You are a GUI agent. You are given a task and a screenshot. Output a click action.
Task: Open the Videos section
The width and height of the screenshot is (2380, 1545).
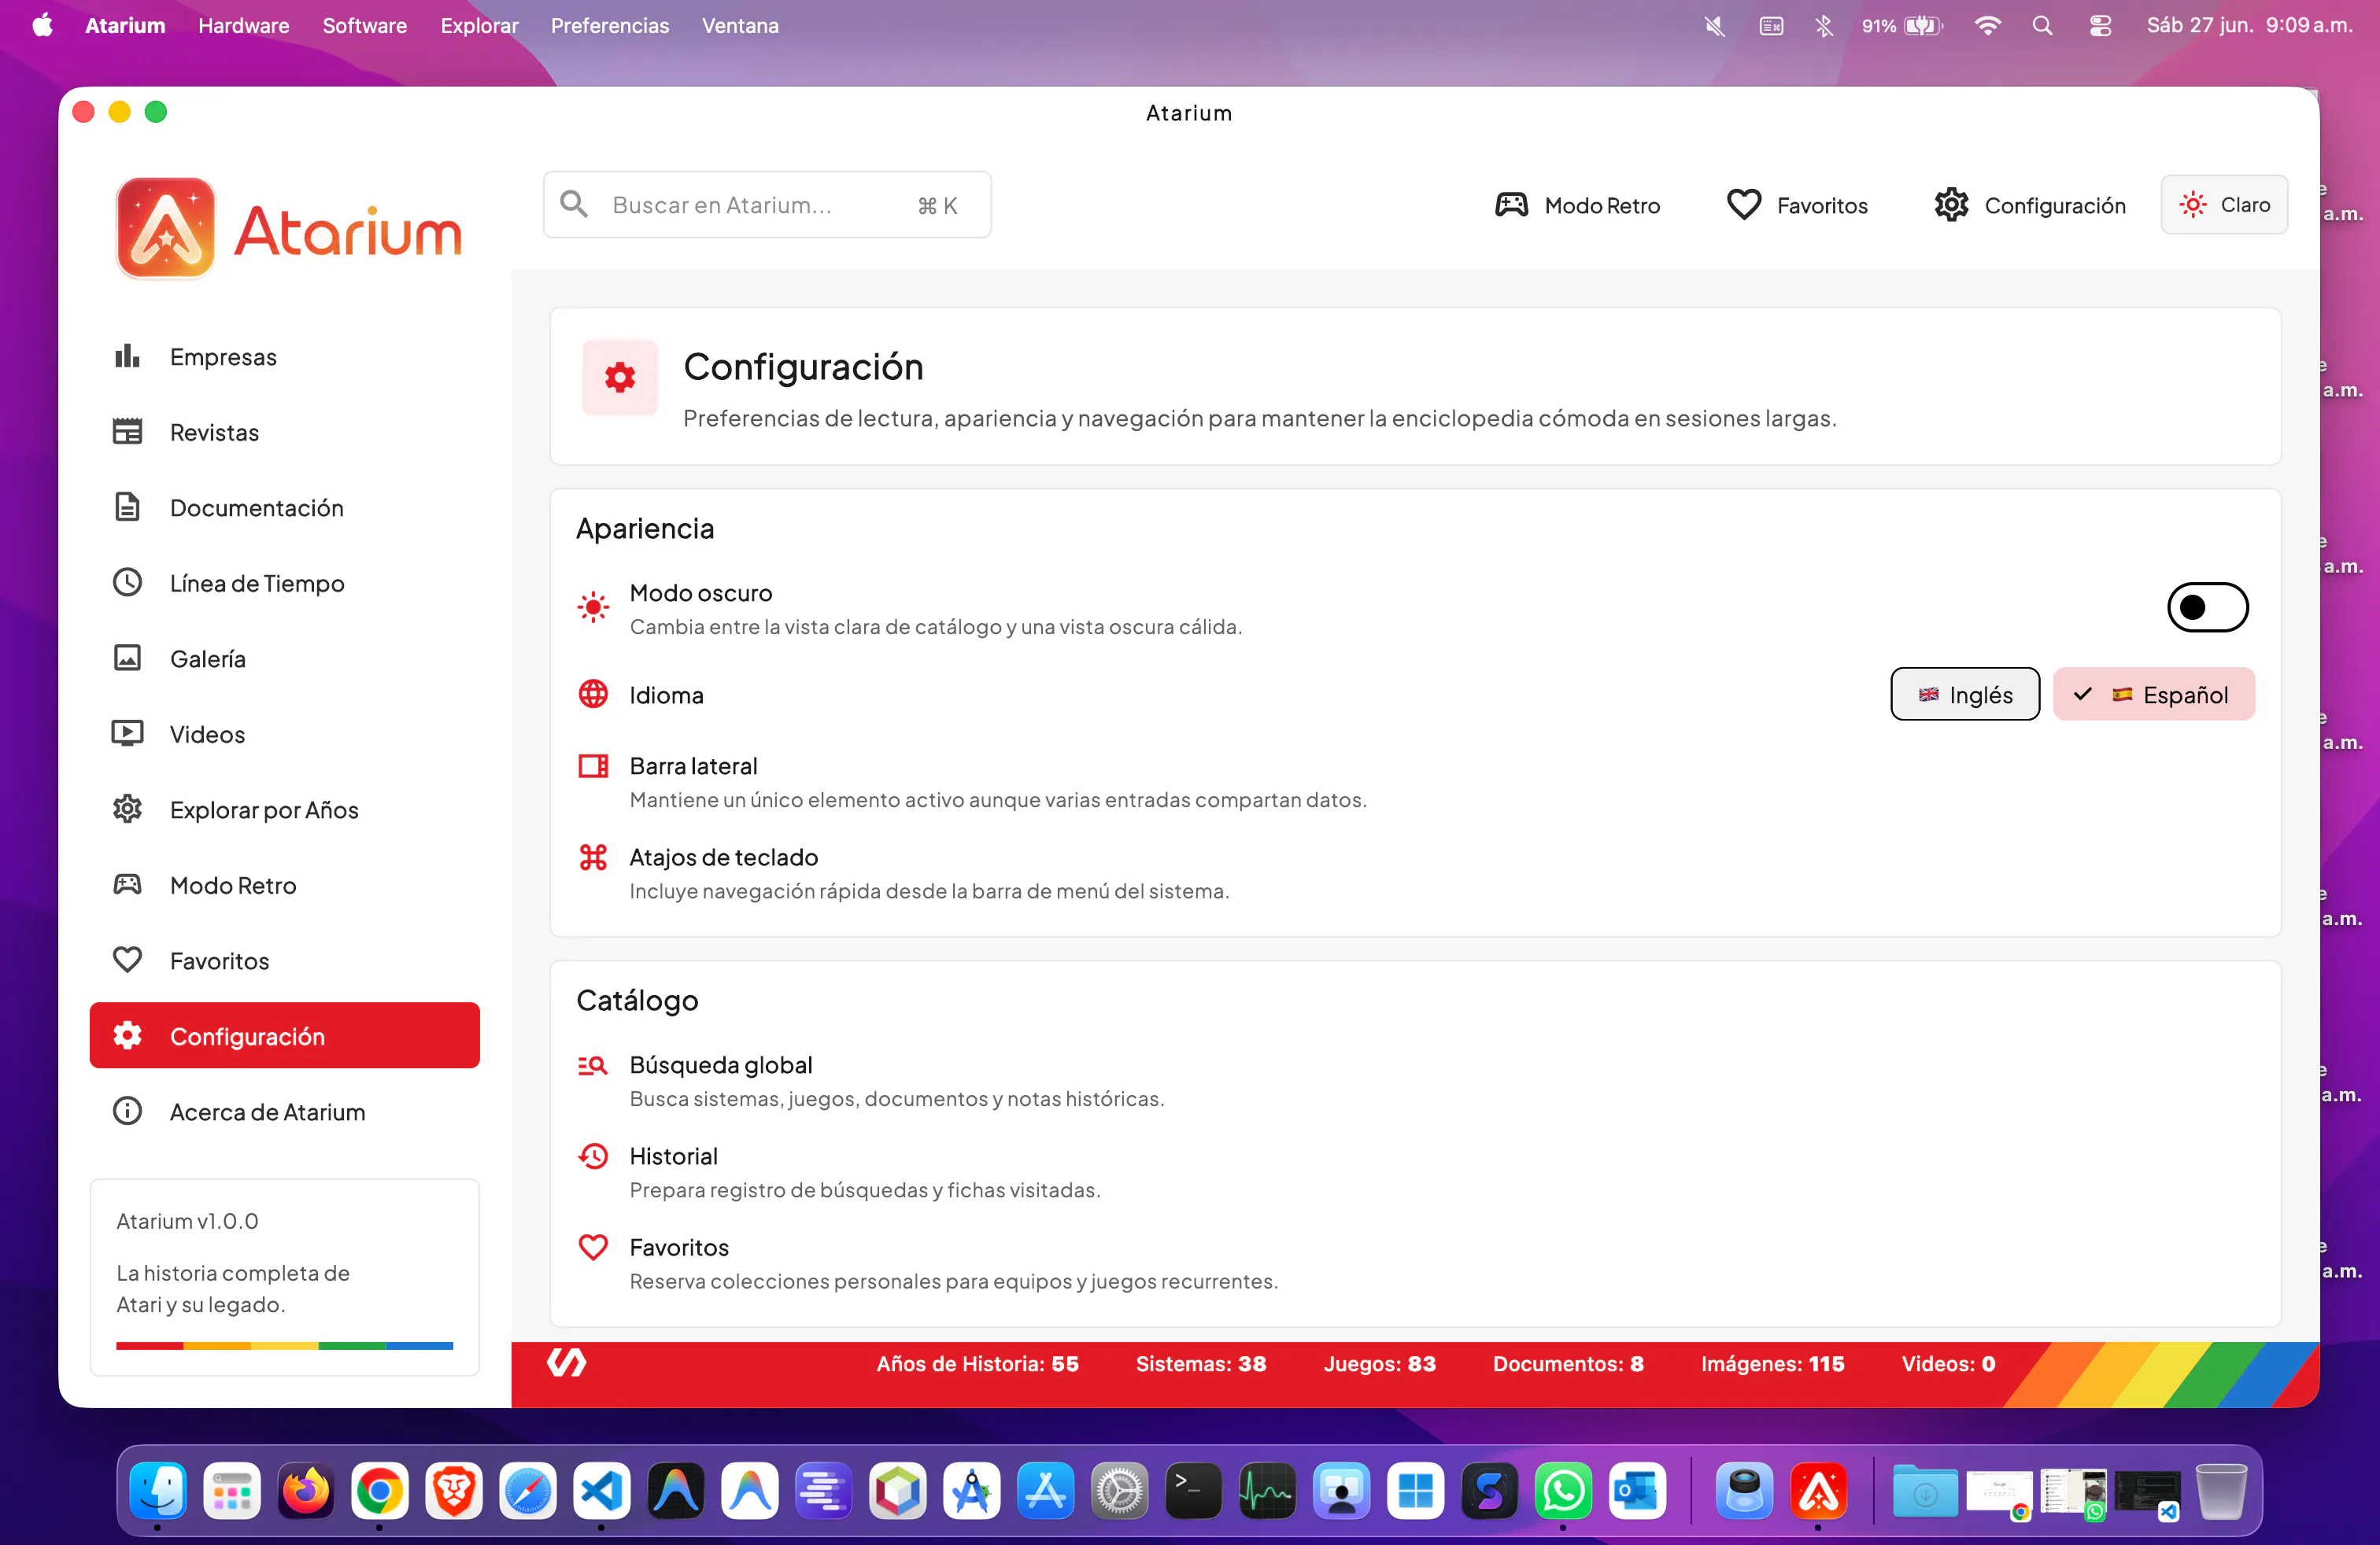tap(284, 733)
